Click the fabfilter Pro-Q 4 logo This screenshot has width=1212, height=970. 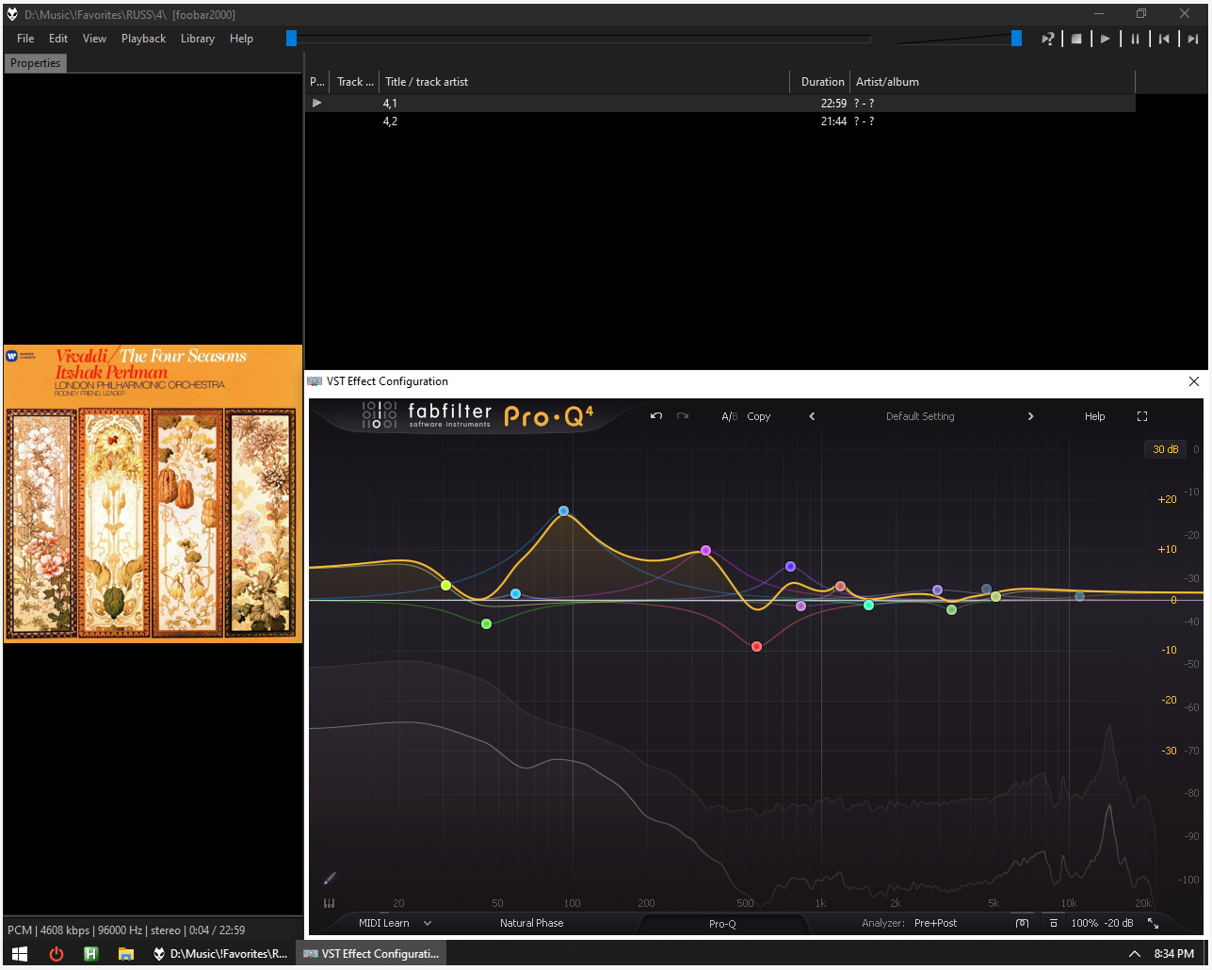tap(477, 415)
